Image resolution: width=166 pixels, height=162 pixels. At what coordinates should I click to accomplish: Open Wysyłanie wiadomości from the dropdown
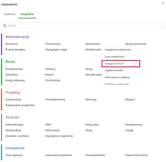pos(118,50)
